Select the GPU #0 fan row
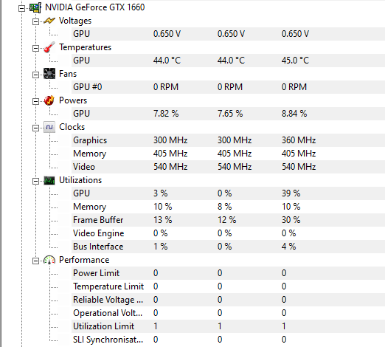This screenshot has height=347, width=385. [x=228, y=87]
